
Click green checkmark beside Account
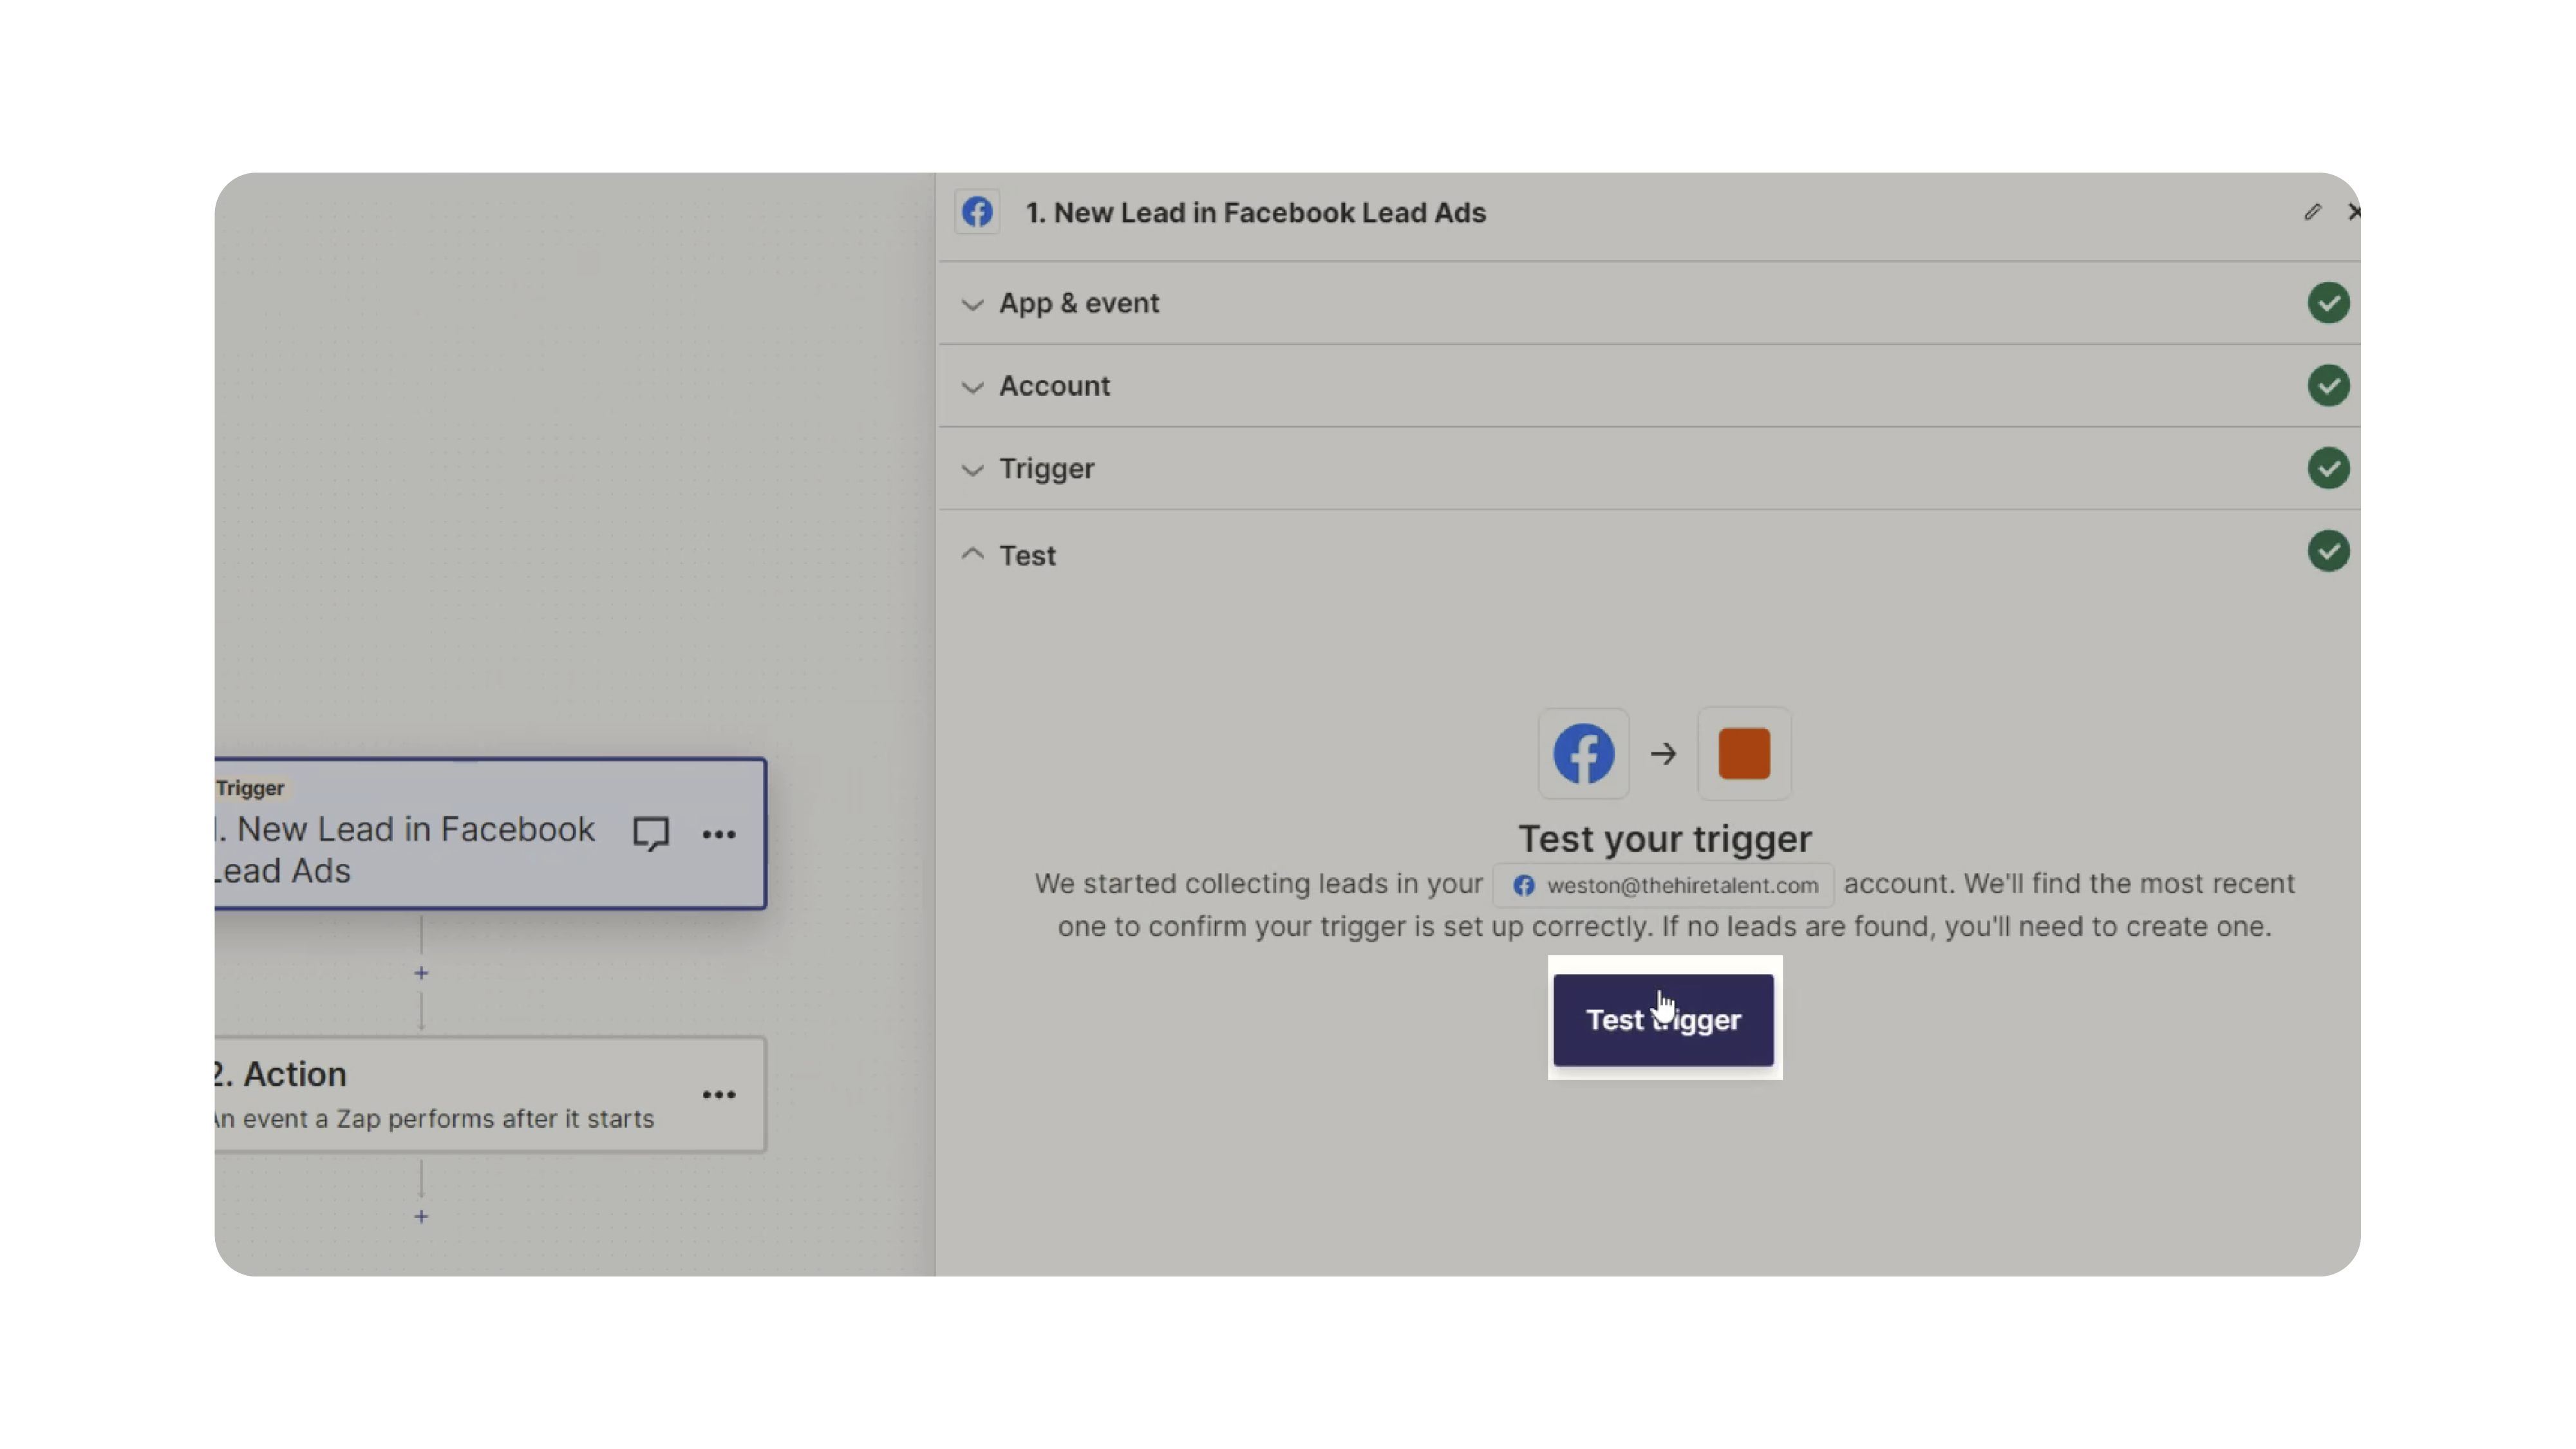tap(2328, 386)
